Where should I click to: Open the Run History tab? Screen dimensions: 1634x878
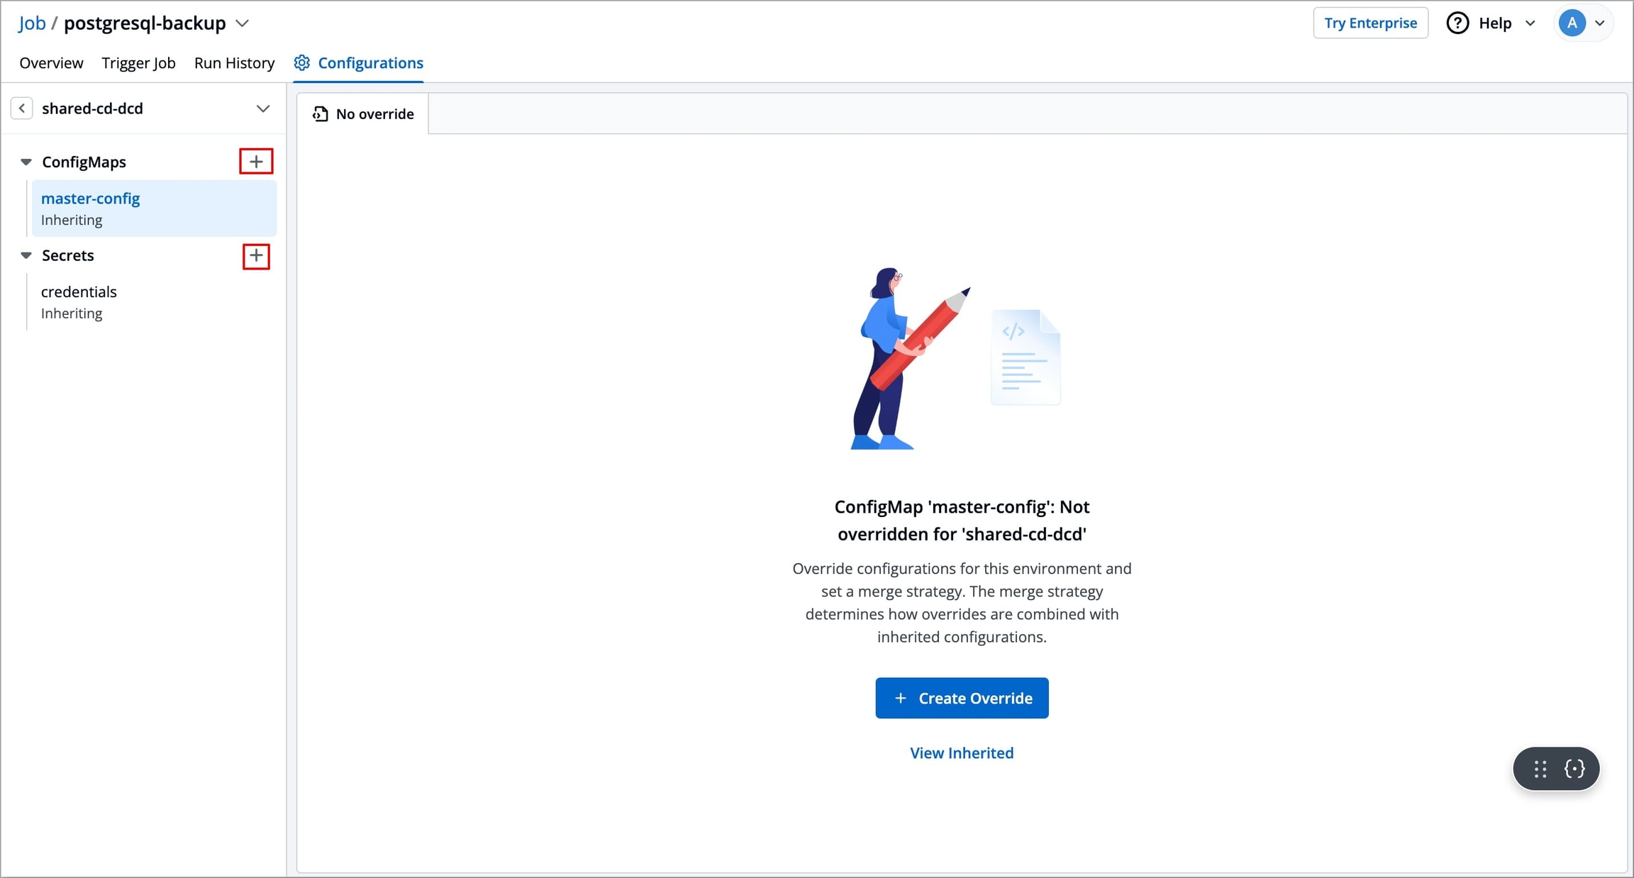pyautogui.click(x=234, y=63)
